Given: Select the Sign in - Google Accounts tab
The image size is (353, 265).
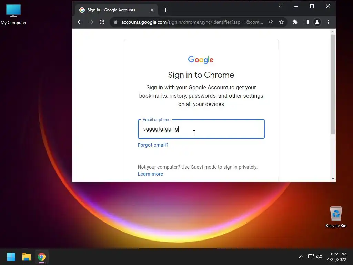Looking at the screenshot, I should click(116, 10).
